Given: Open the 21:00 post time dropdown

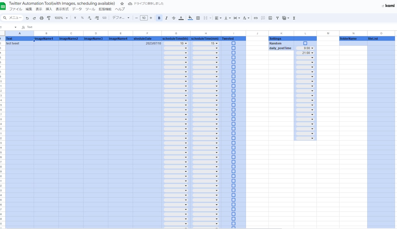Looking at the screenshot, I should pyautogui.click(x=305, y=53).
